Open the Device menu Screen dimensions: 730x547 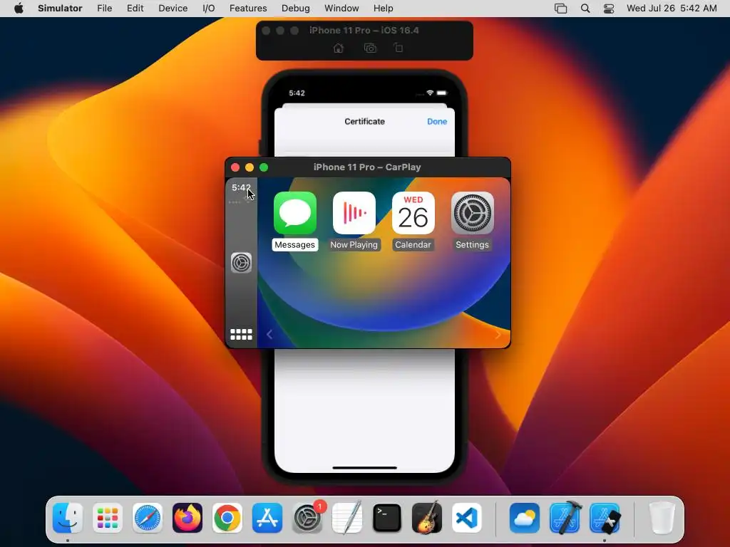click(x=173, y=9)
